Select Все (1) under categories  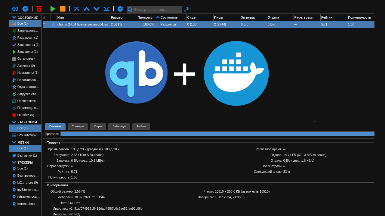[x=25, y=128]
